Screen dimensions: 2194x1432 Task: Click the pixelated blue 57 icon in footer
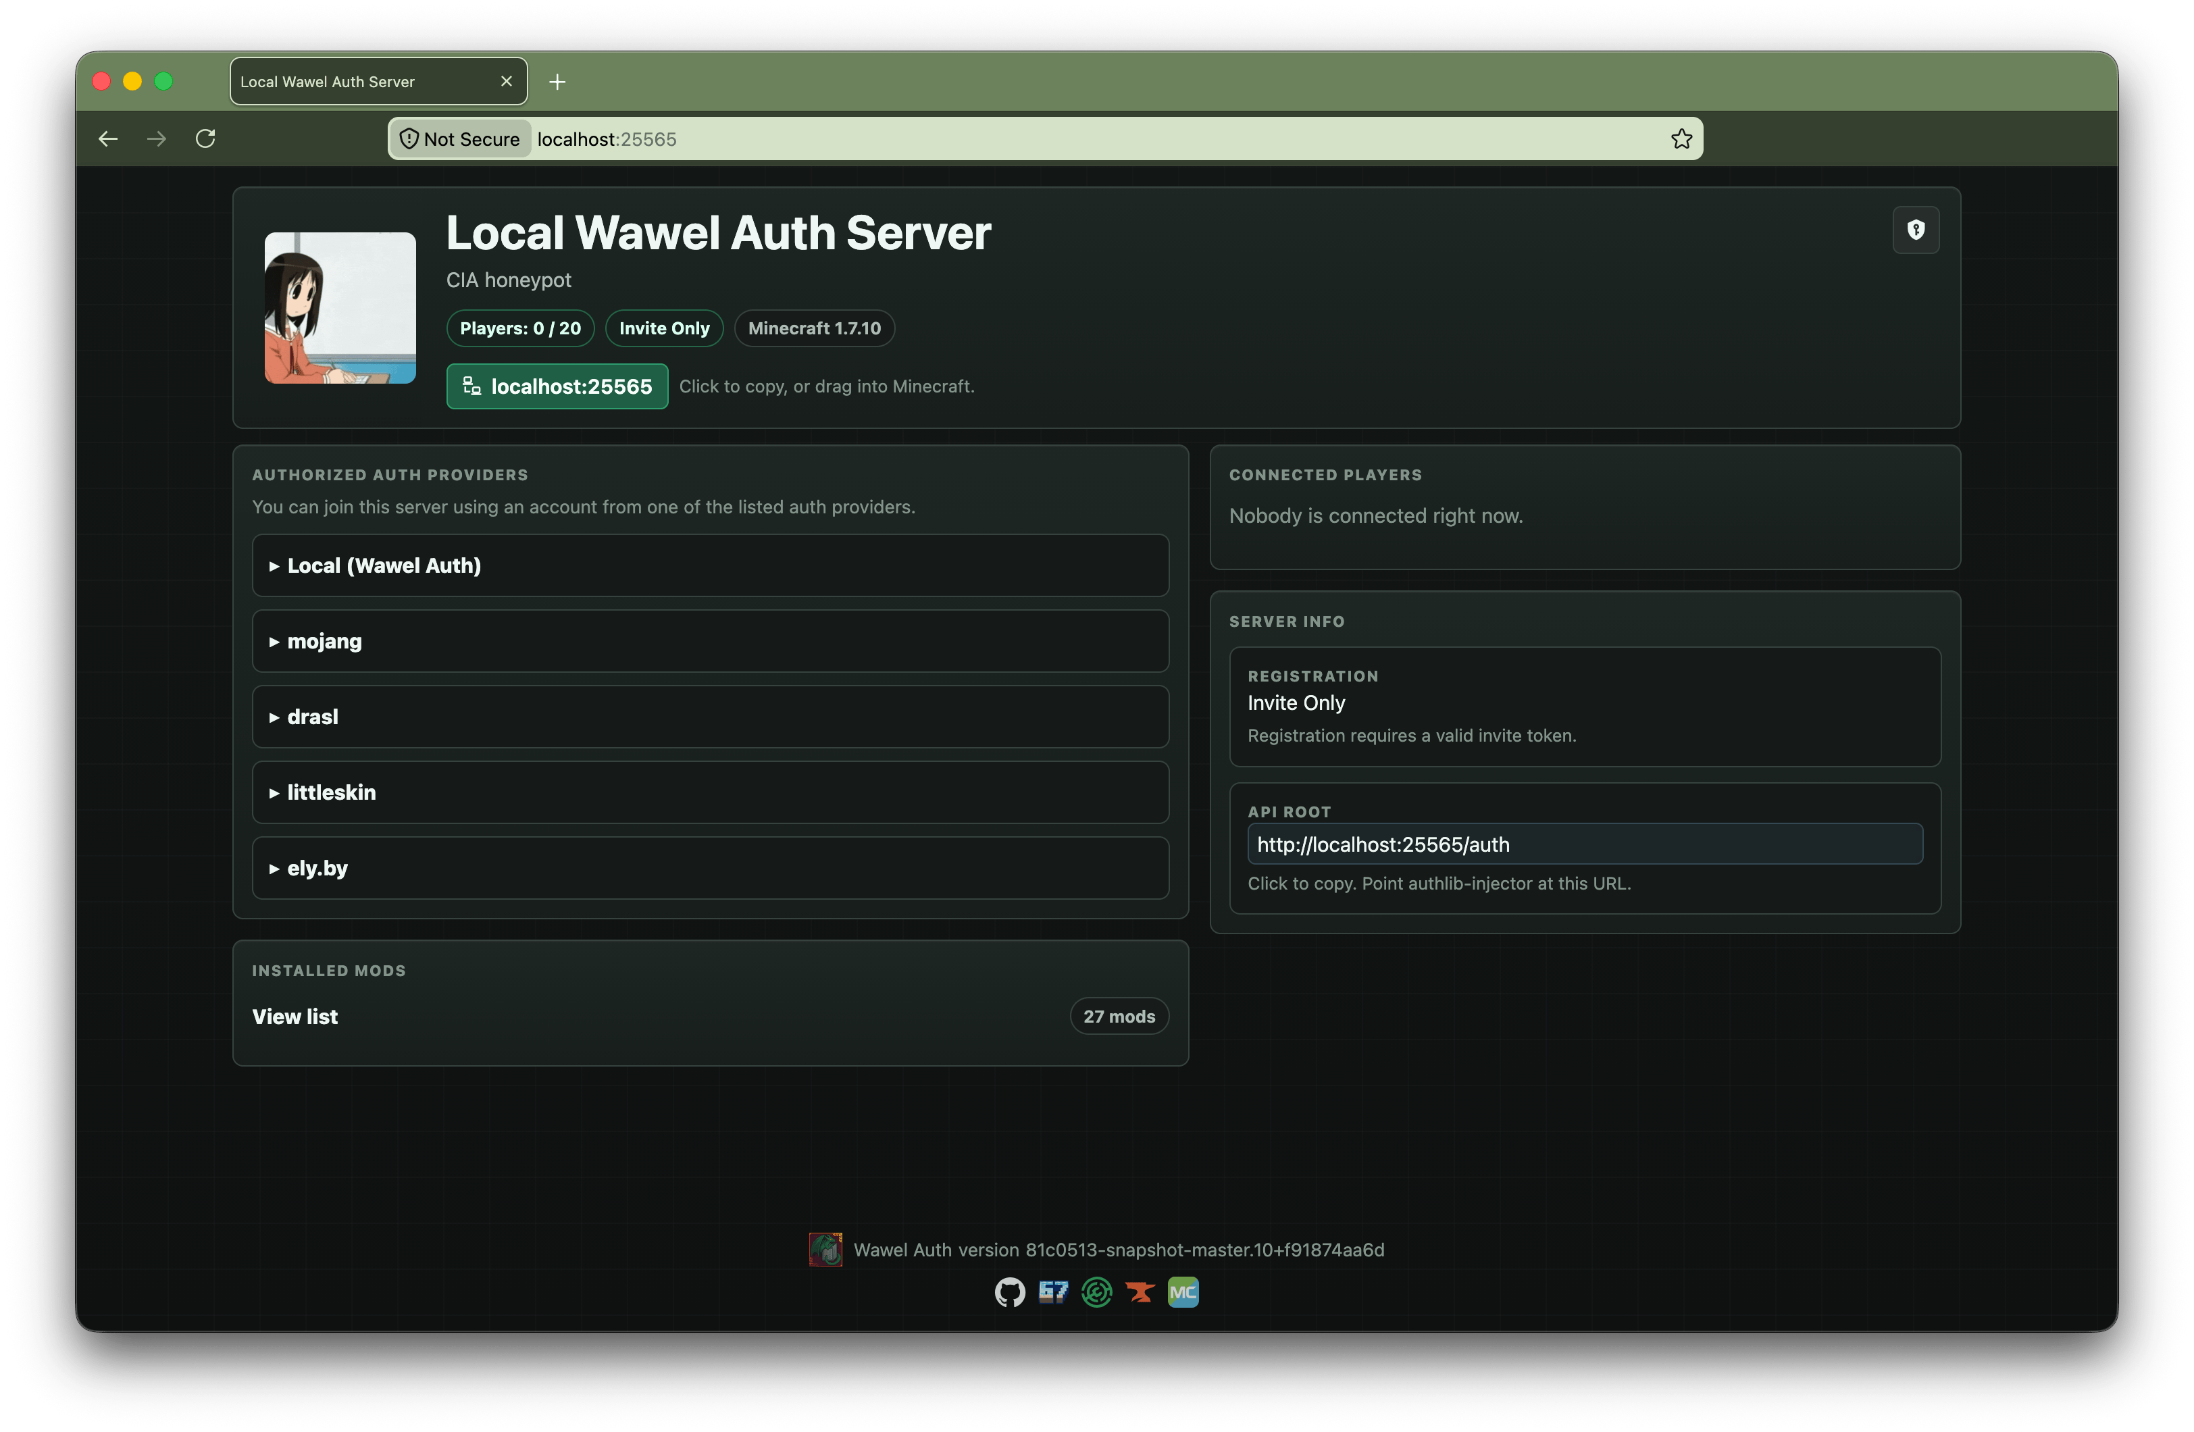[1052, 1292]
